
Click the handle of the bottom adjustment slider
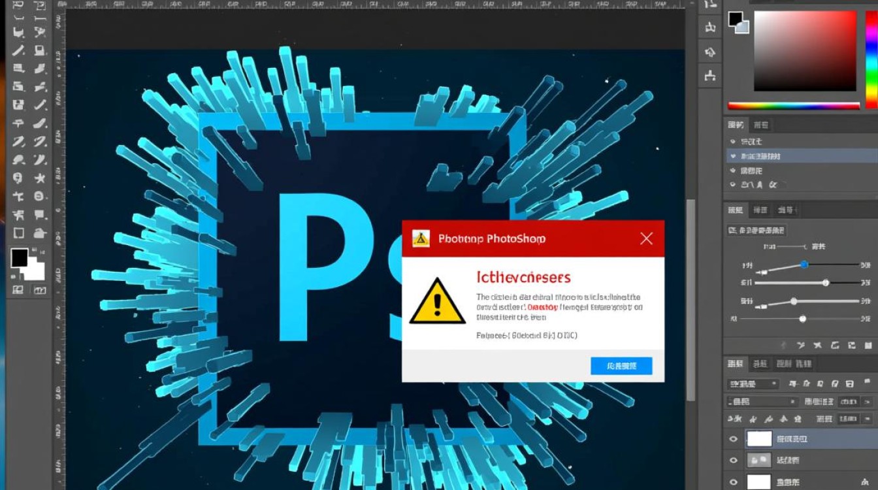803,319
